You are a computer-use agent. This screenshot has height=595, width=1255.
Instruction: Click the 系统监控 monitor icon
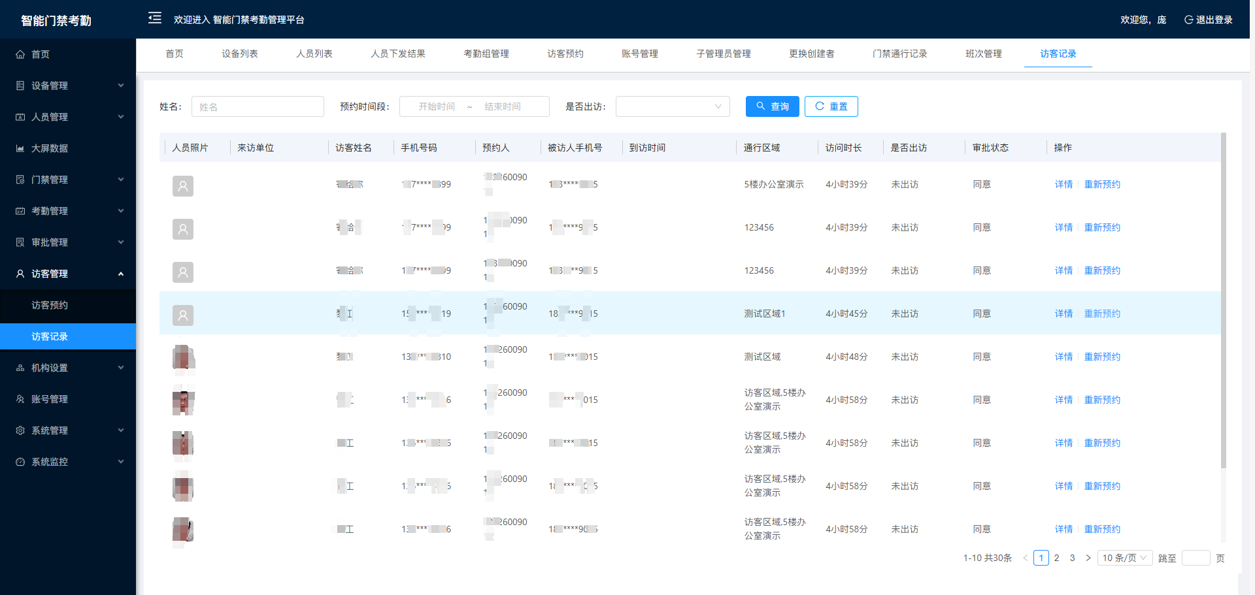20,462
